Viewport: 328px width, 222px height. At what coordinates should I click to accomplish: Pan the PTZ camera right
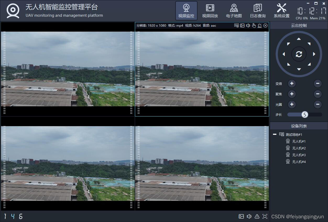point(314,54)
